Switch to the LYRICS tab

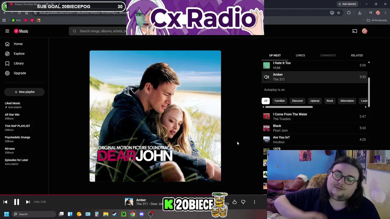click(x=300, y=55)
